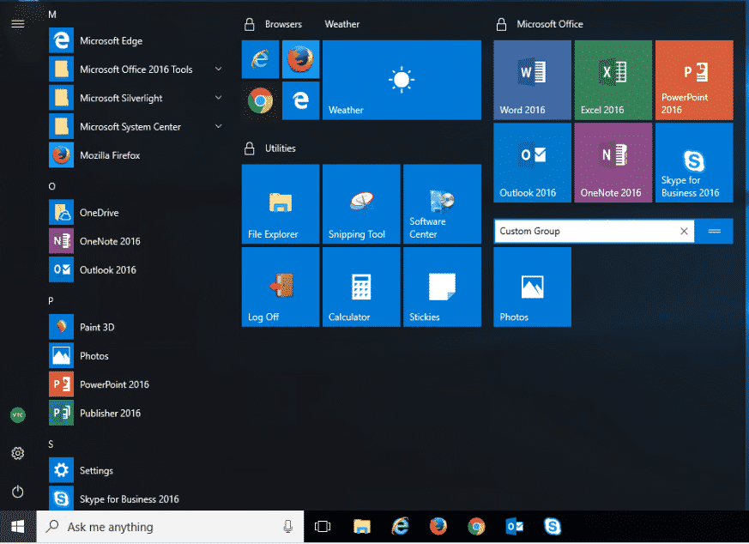Viewport: 749px width, 544px height.
Task: Open OneDrive from the app list
Action: (136, 213)
